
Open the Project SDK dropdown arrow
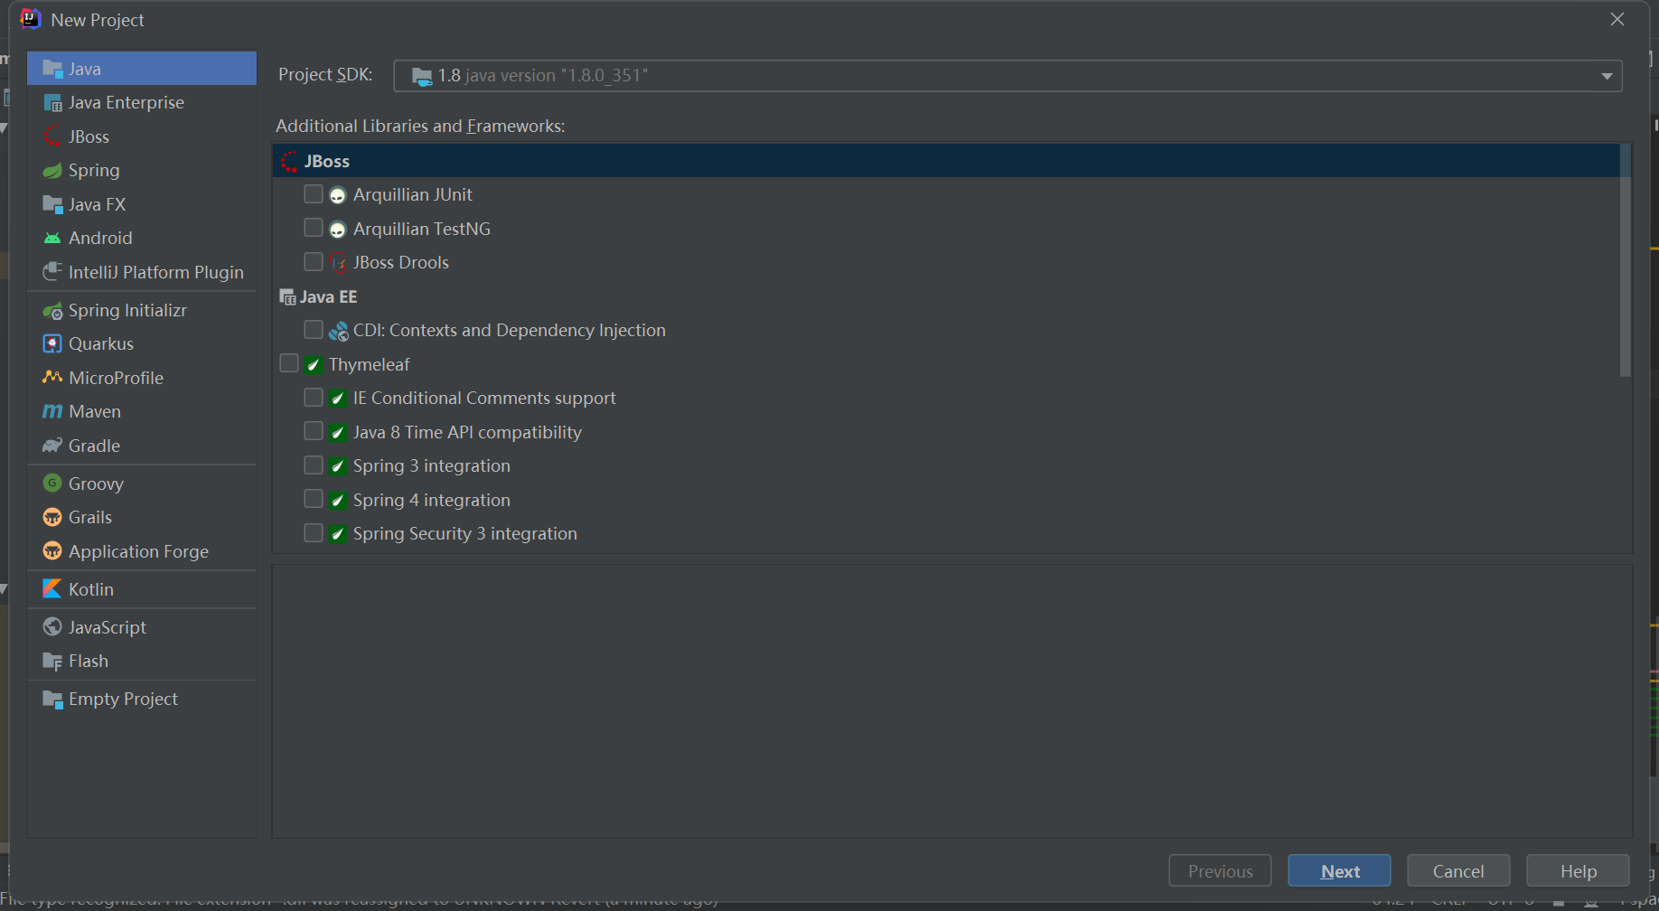coord(1607,76)
